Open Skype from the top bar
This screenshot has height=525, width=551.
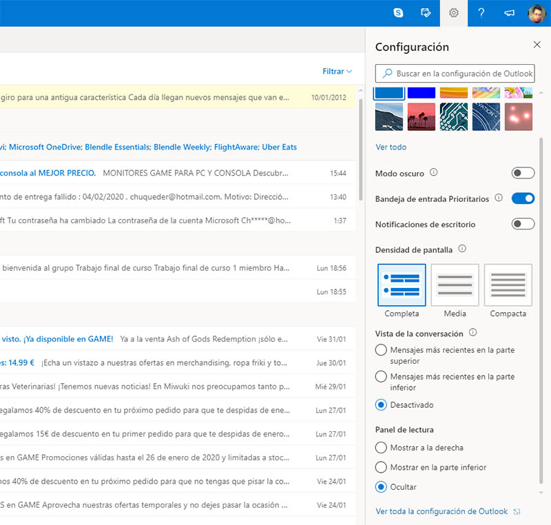coord(398,12)
